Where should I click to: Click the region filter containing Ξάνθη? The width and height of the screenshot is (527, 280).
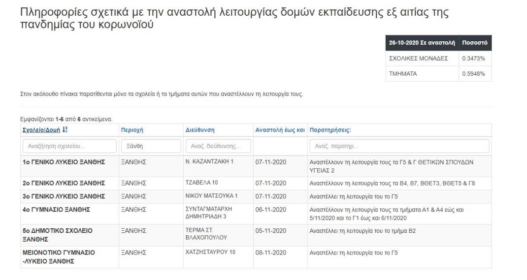coord(151,146)
